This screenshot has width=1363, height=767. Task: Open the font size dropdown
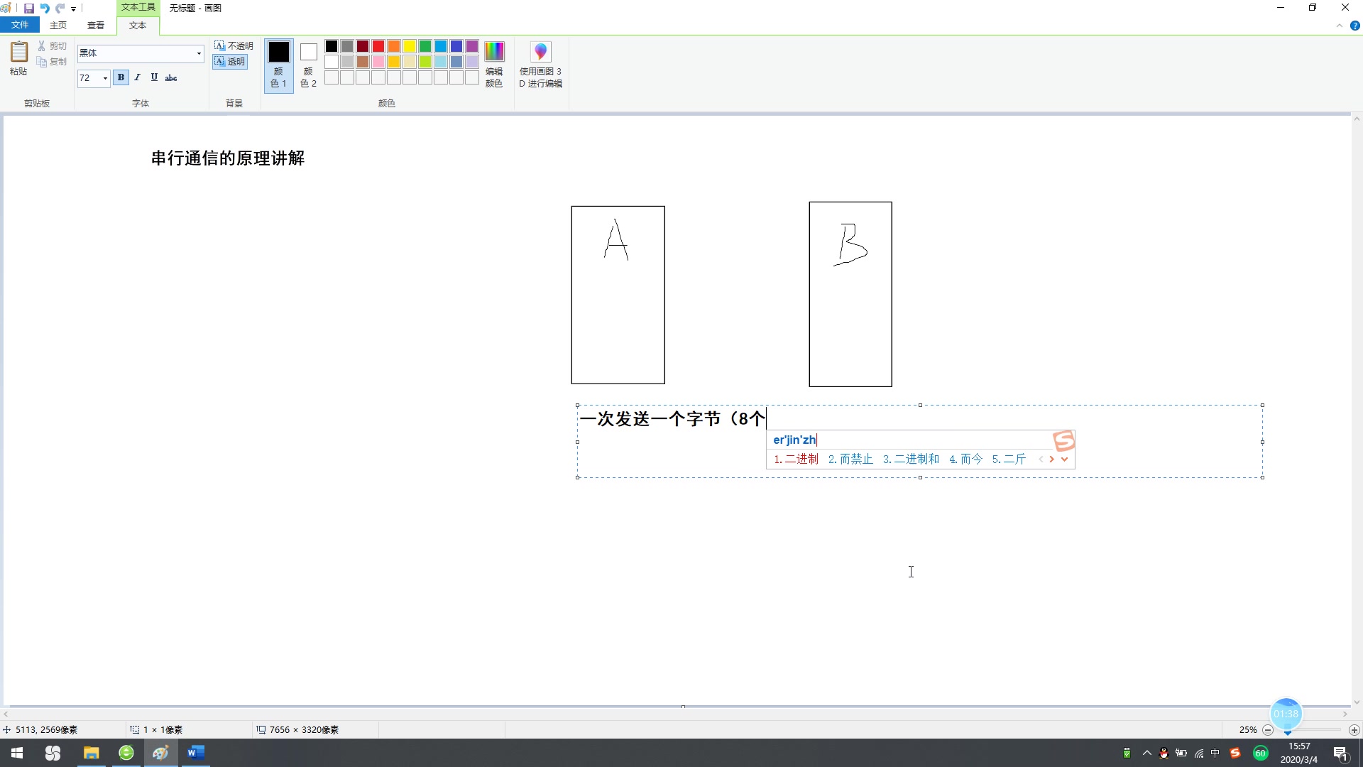[x=105, y=78]
